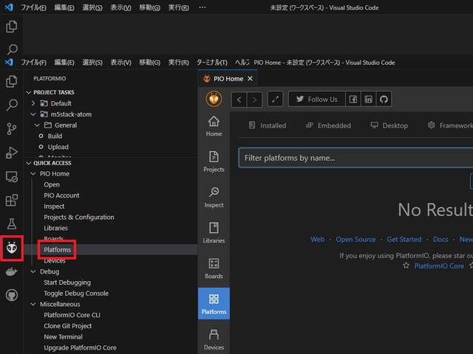Open the Source Control view

point(12,129)
